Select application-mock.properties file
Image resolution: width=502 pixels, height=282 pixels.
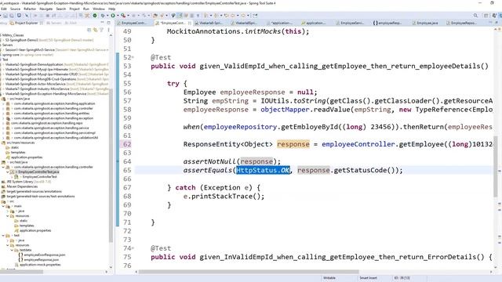40,265
